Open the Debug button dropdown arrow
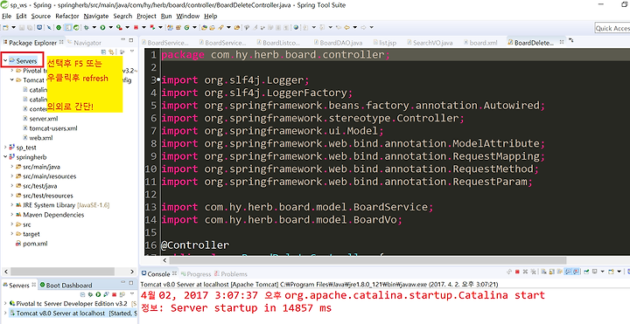Screen dimensions: 630x324 pyautogui.click(x=94, y=27)
